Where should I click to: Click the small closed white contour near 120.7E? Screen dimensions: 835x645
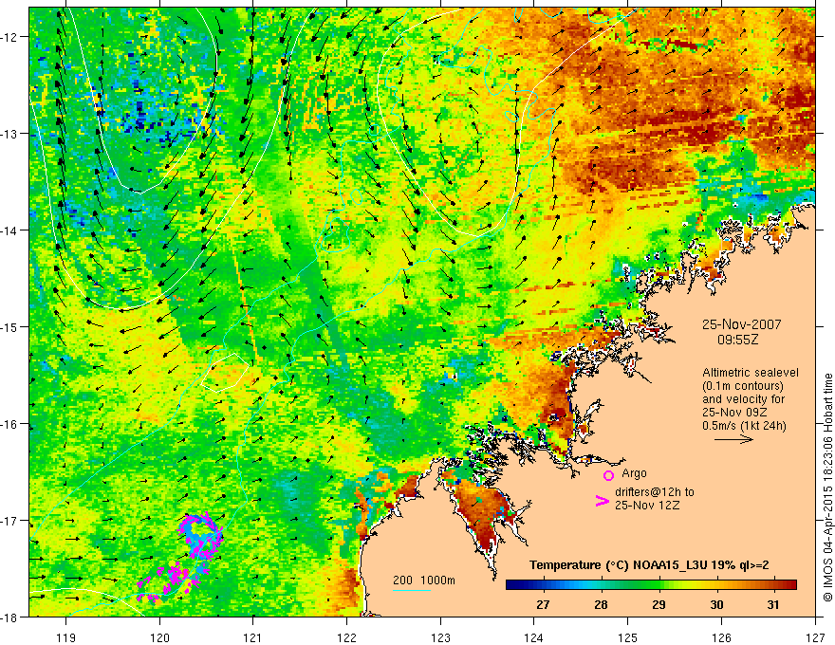coord(225,373)
